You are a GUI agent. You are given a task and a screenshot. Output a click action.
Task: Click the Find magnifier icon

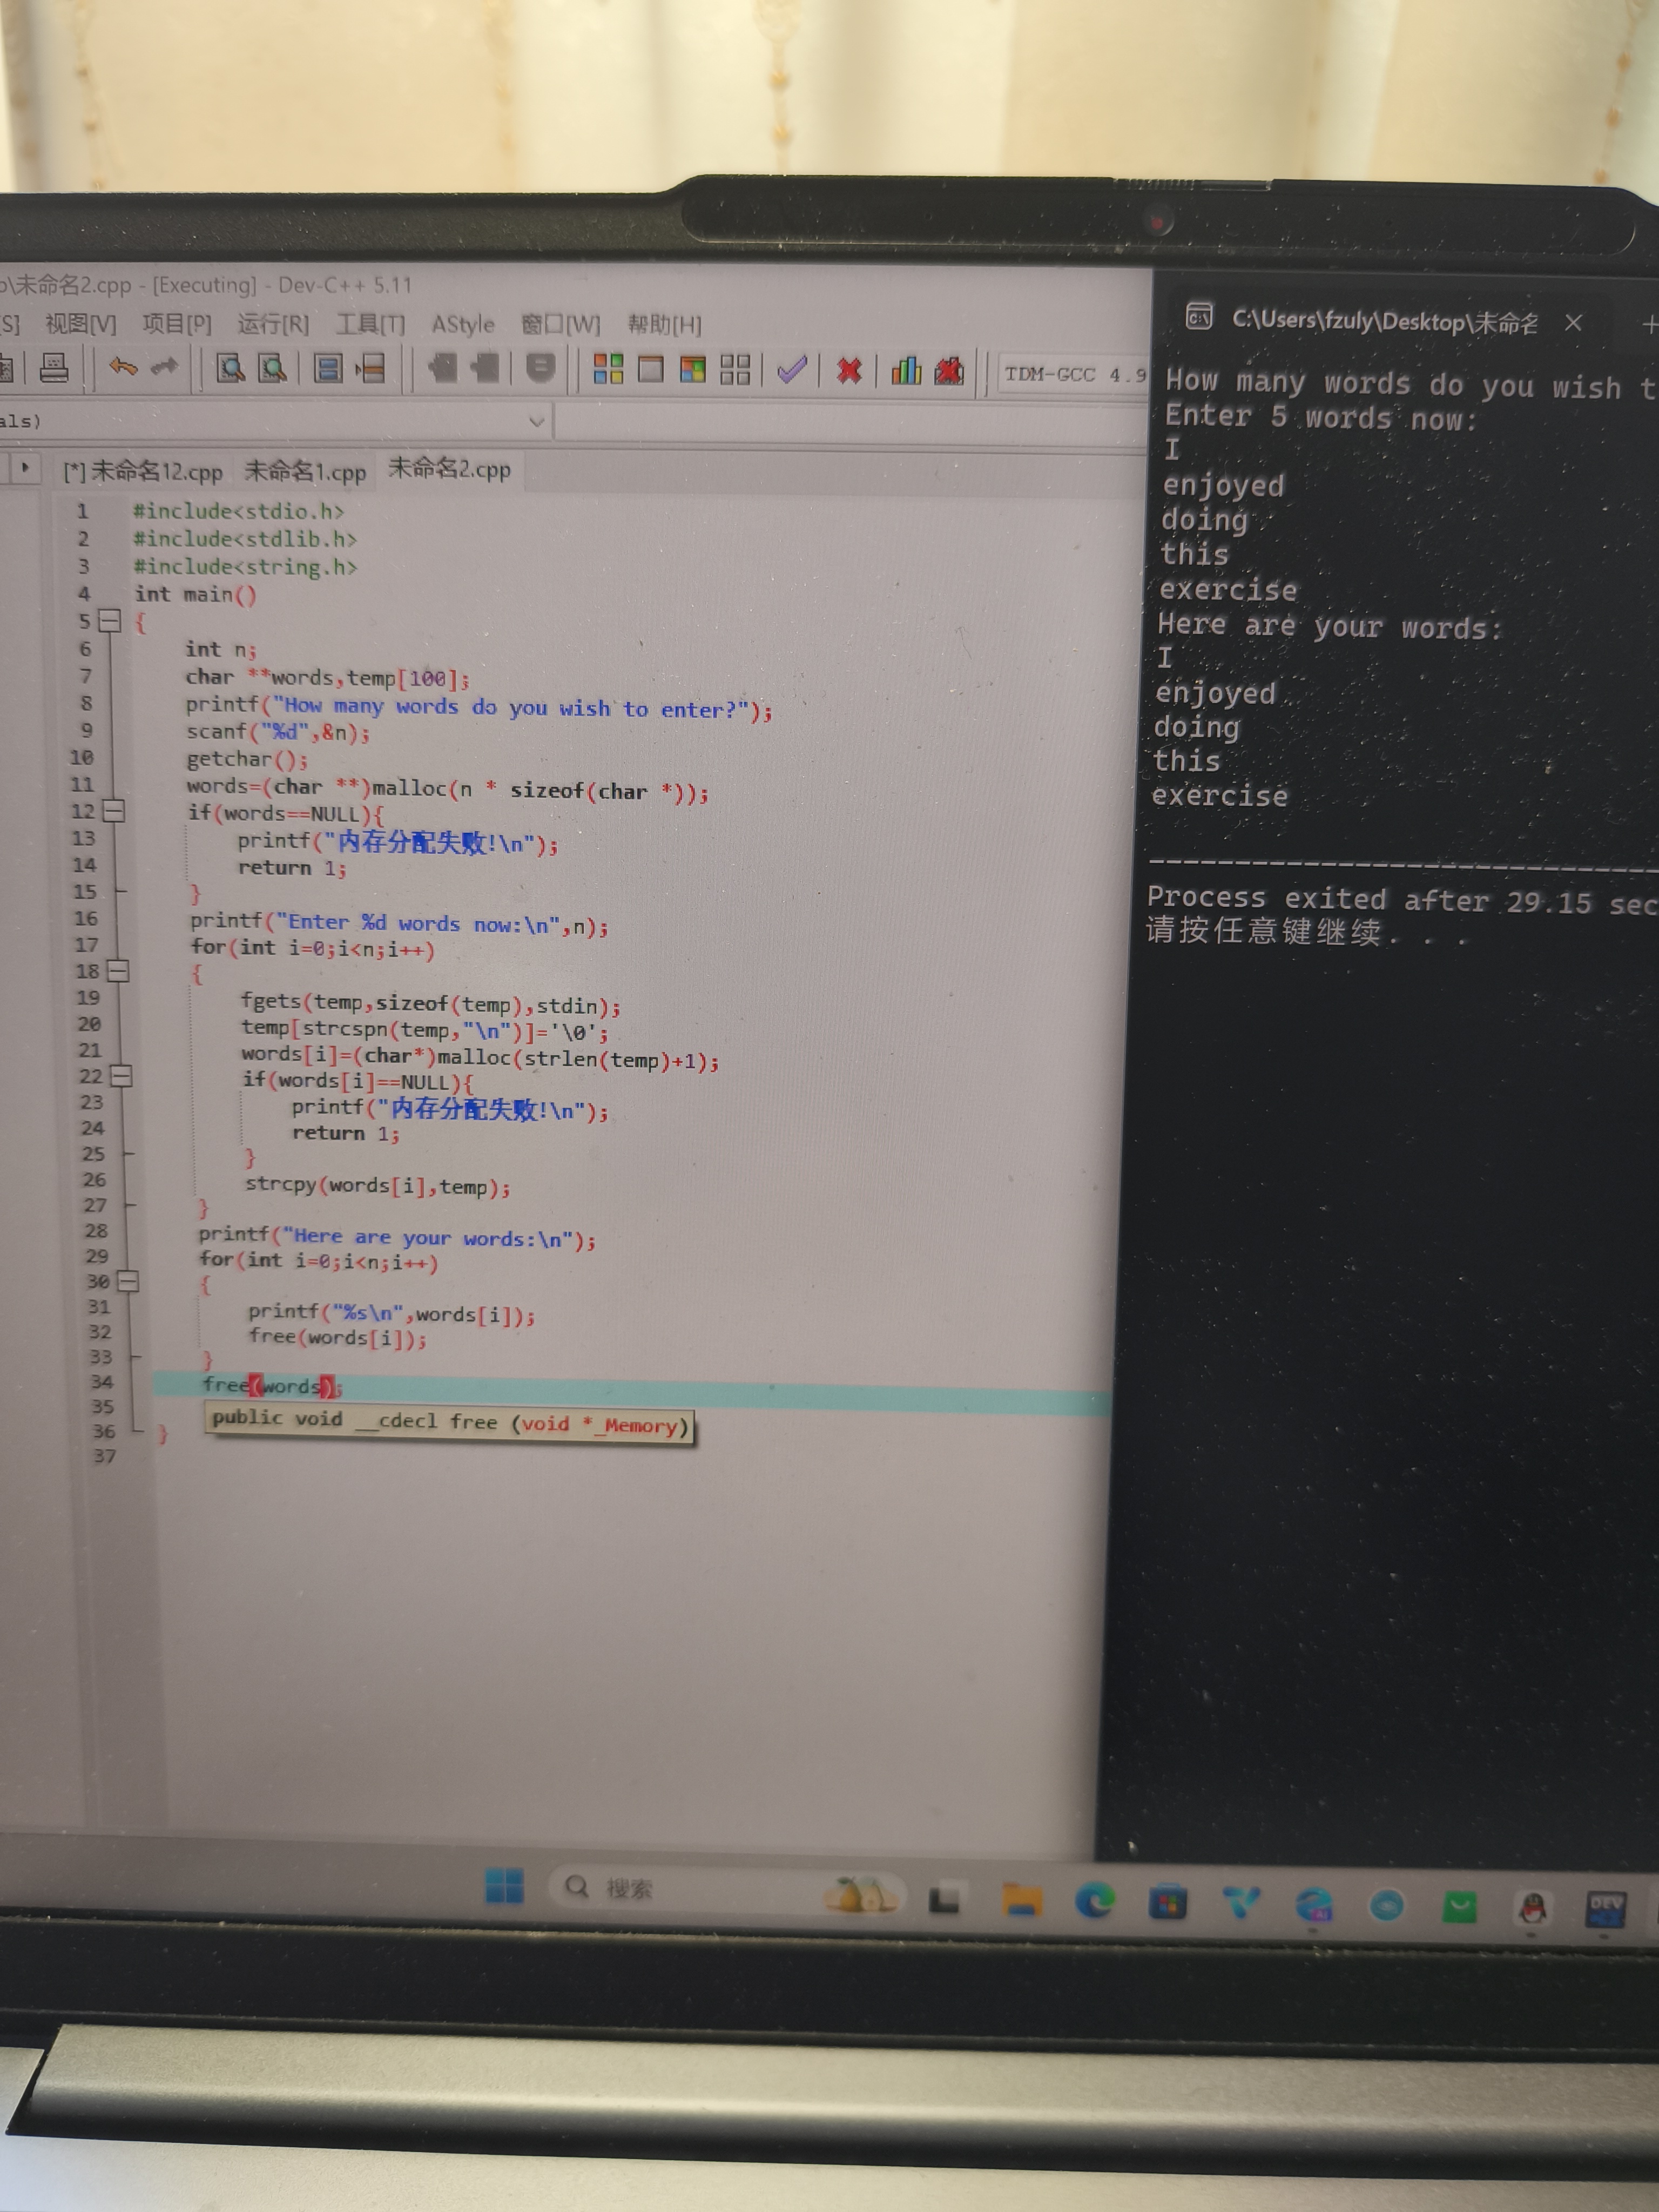[x=231, y=368]
